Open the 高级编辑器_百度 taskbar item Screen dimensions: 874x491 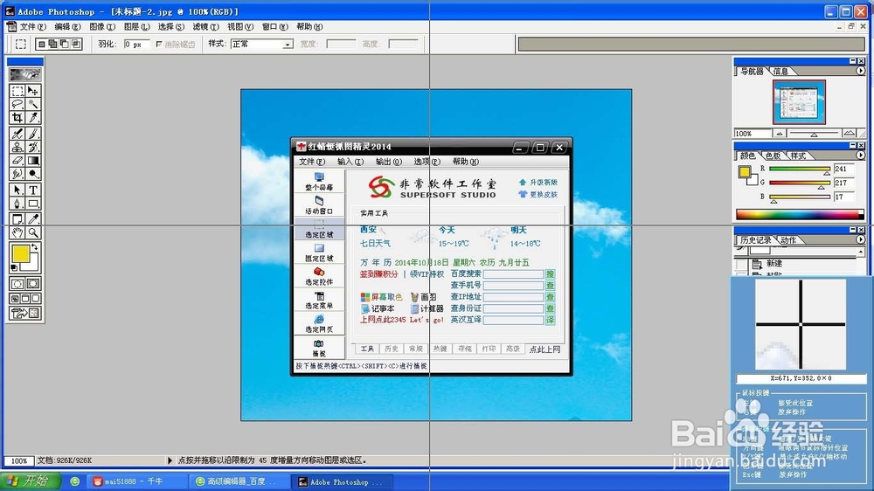tap(241, 481)
